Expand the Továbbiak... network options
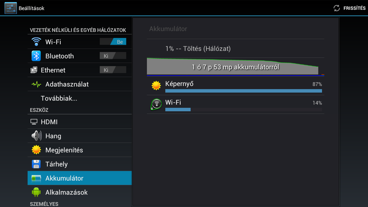The width and height of the screenshot is (368, 207). 80,98
